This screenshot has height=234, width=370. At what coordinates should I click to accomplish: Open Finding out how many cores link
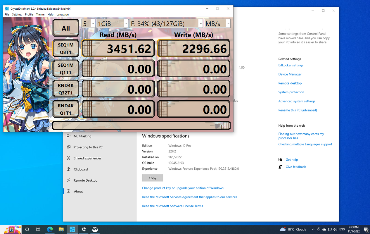point(301,136)
